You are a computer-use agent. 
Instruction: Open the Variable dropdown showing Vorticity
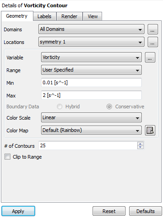click(91, 57)
